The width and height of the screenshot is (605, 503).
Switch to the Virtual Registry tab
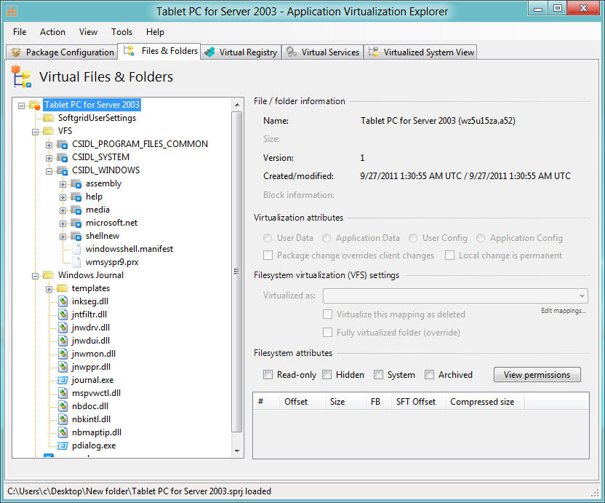[241, 52]
